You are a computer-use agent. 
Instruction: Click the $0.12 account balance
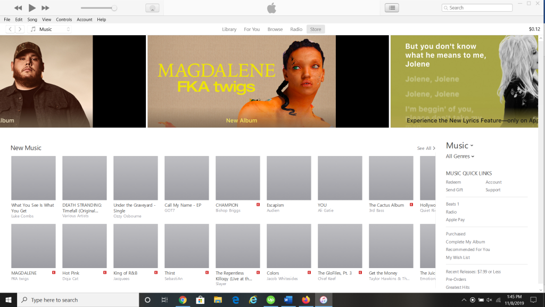click(x=534, y=29)
